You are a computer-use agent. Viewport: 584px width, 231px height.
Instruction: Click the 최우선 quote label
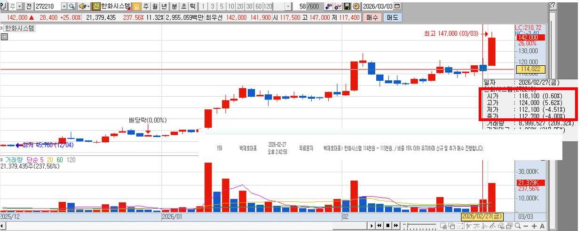(214, 17)
